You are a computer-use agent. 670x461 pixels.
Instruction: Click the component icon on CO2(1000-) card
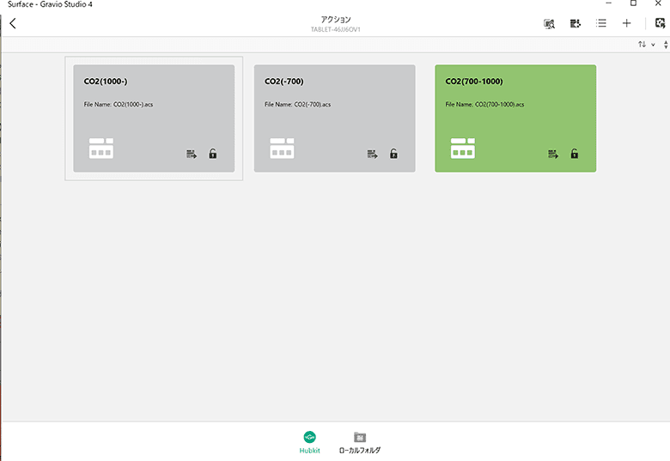[x=101, y=149]
